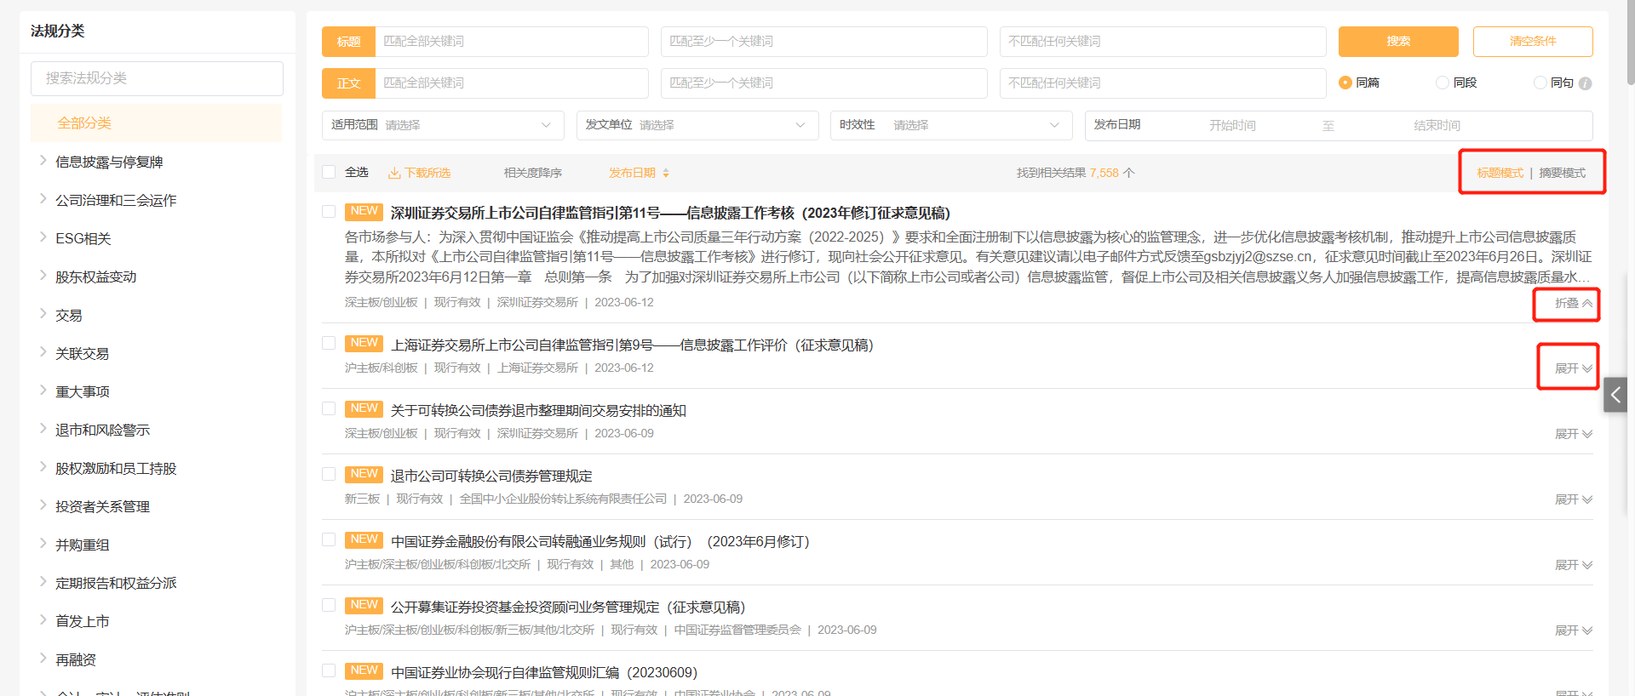Toggle sort arrows beside 发布日期

(x=666, y=173)
